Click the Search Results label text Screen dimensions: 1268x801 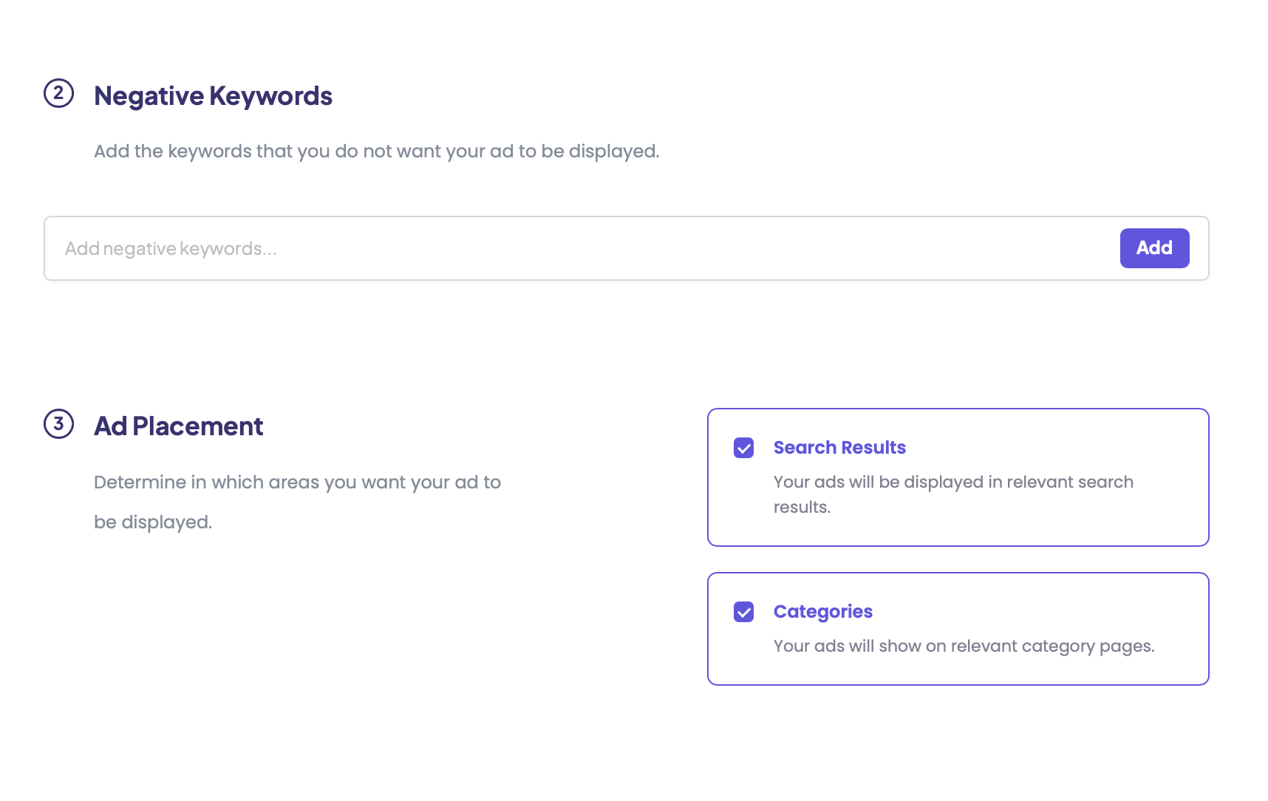(x=839, y=448)
